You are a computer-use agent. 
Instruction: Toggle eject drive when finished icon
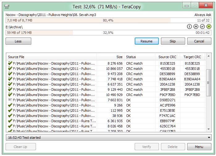(x=196, y=26)
